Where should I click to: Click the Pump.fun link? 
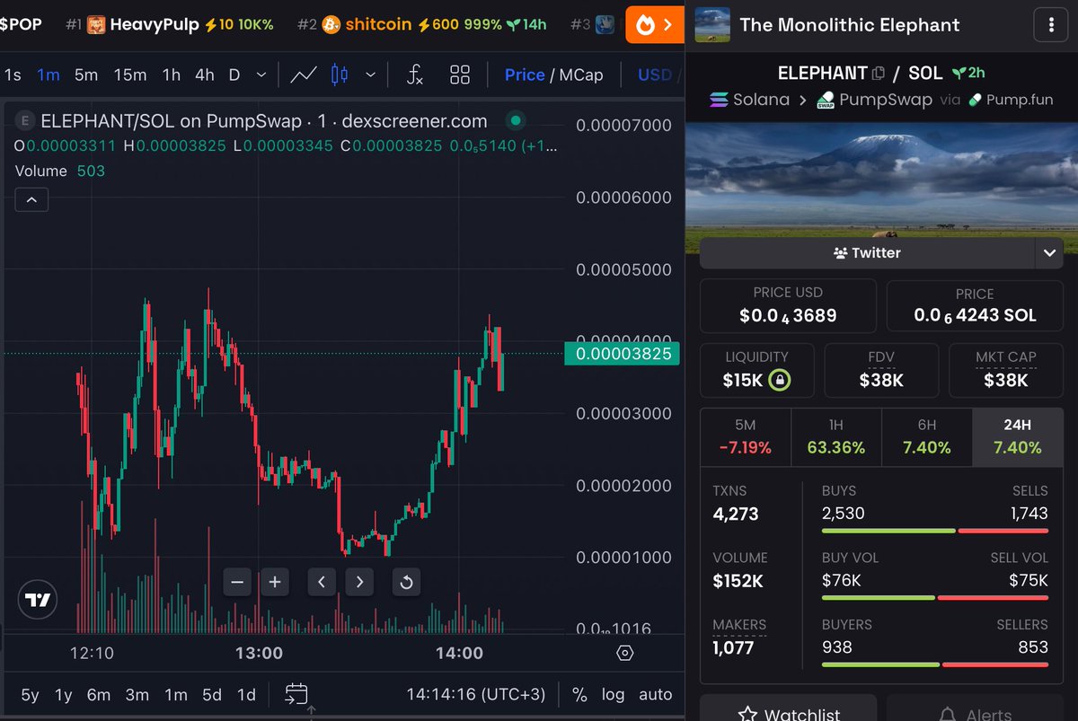point(1010,100)
